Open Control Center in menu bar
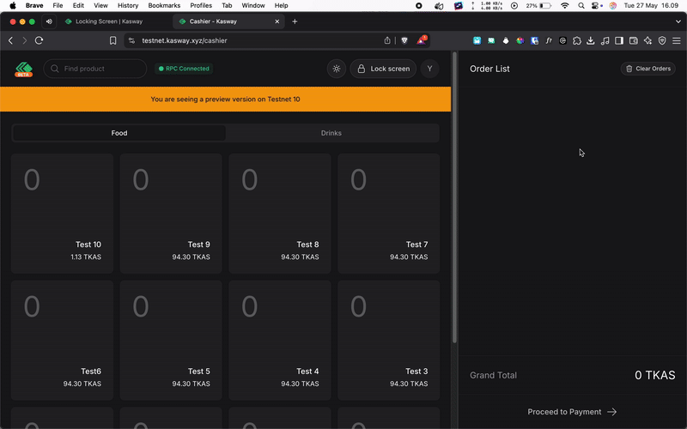The height and width of the screenshot is (429, 687). coord(595,6)
